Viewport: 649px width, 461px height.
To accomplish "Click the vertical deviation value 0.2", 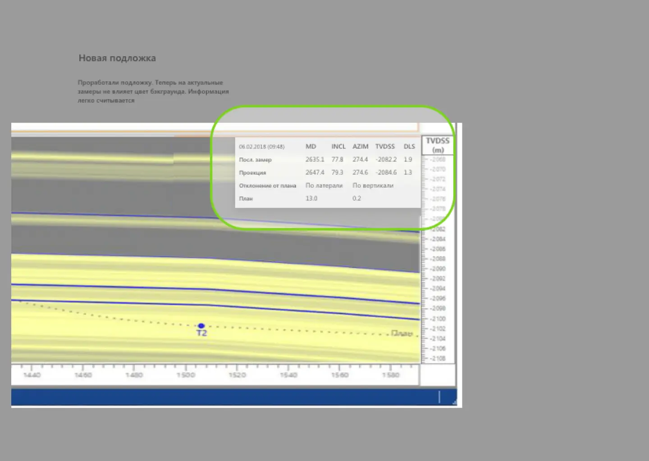I will pyautogui.click(x=356, y=198).
